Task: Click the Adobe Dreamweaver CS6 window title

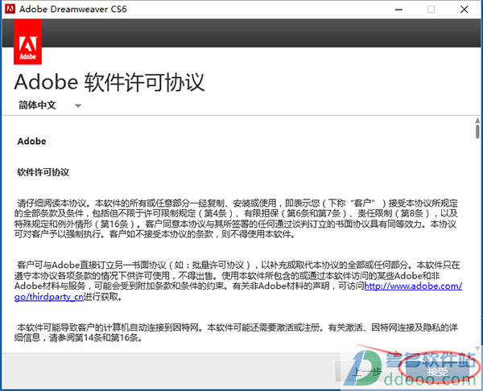Action: pyautogui.click(x=73, y=9)
